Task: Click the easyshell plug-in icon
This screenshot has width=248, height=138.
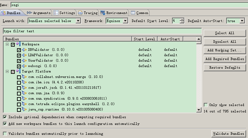Action: coord(24,104)
